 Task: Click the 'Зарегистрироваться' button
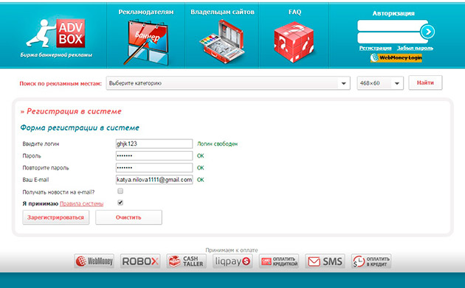coord(56,217)
